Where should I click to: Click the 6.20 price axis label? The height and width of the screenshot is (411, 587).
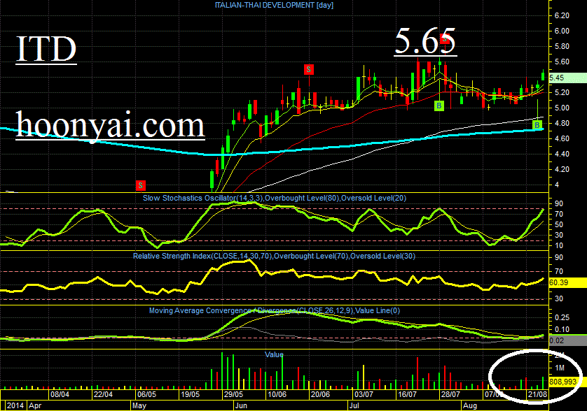click(x=562, y=15)
